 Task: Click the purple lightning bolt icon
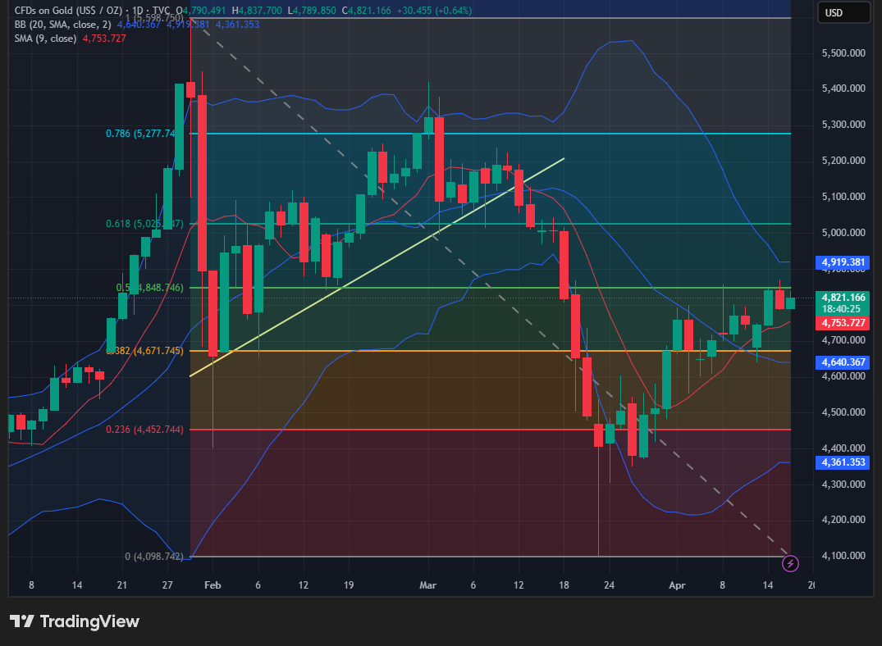(789, 563)
